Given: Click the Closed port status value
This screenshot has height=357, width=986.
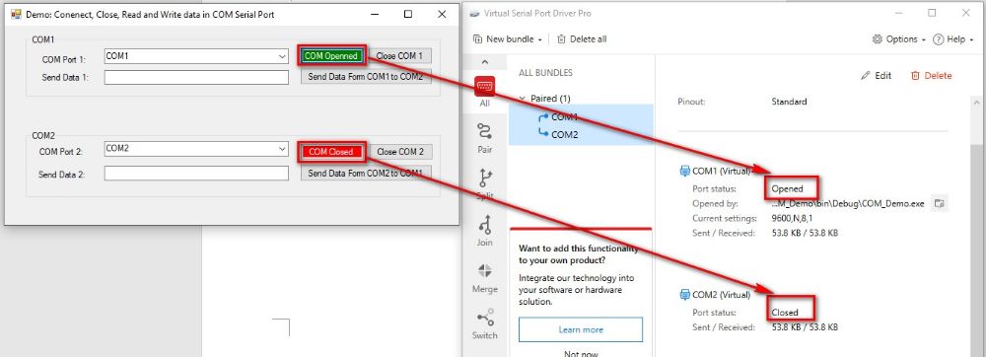Looking at the screenshot, I should point(785,313).
